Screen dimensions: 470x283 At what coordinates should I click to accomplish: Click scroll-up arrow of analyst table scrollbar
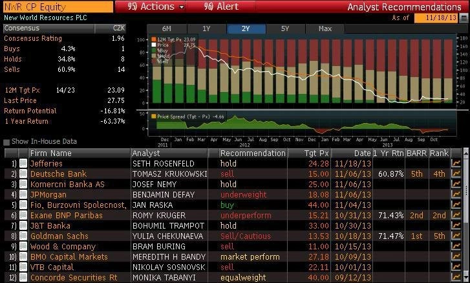click(465, 153)
